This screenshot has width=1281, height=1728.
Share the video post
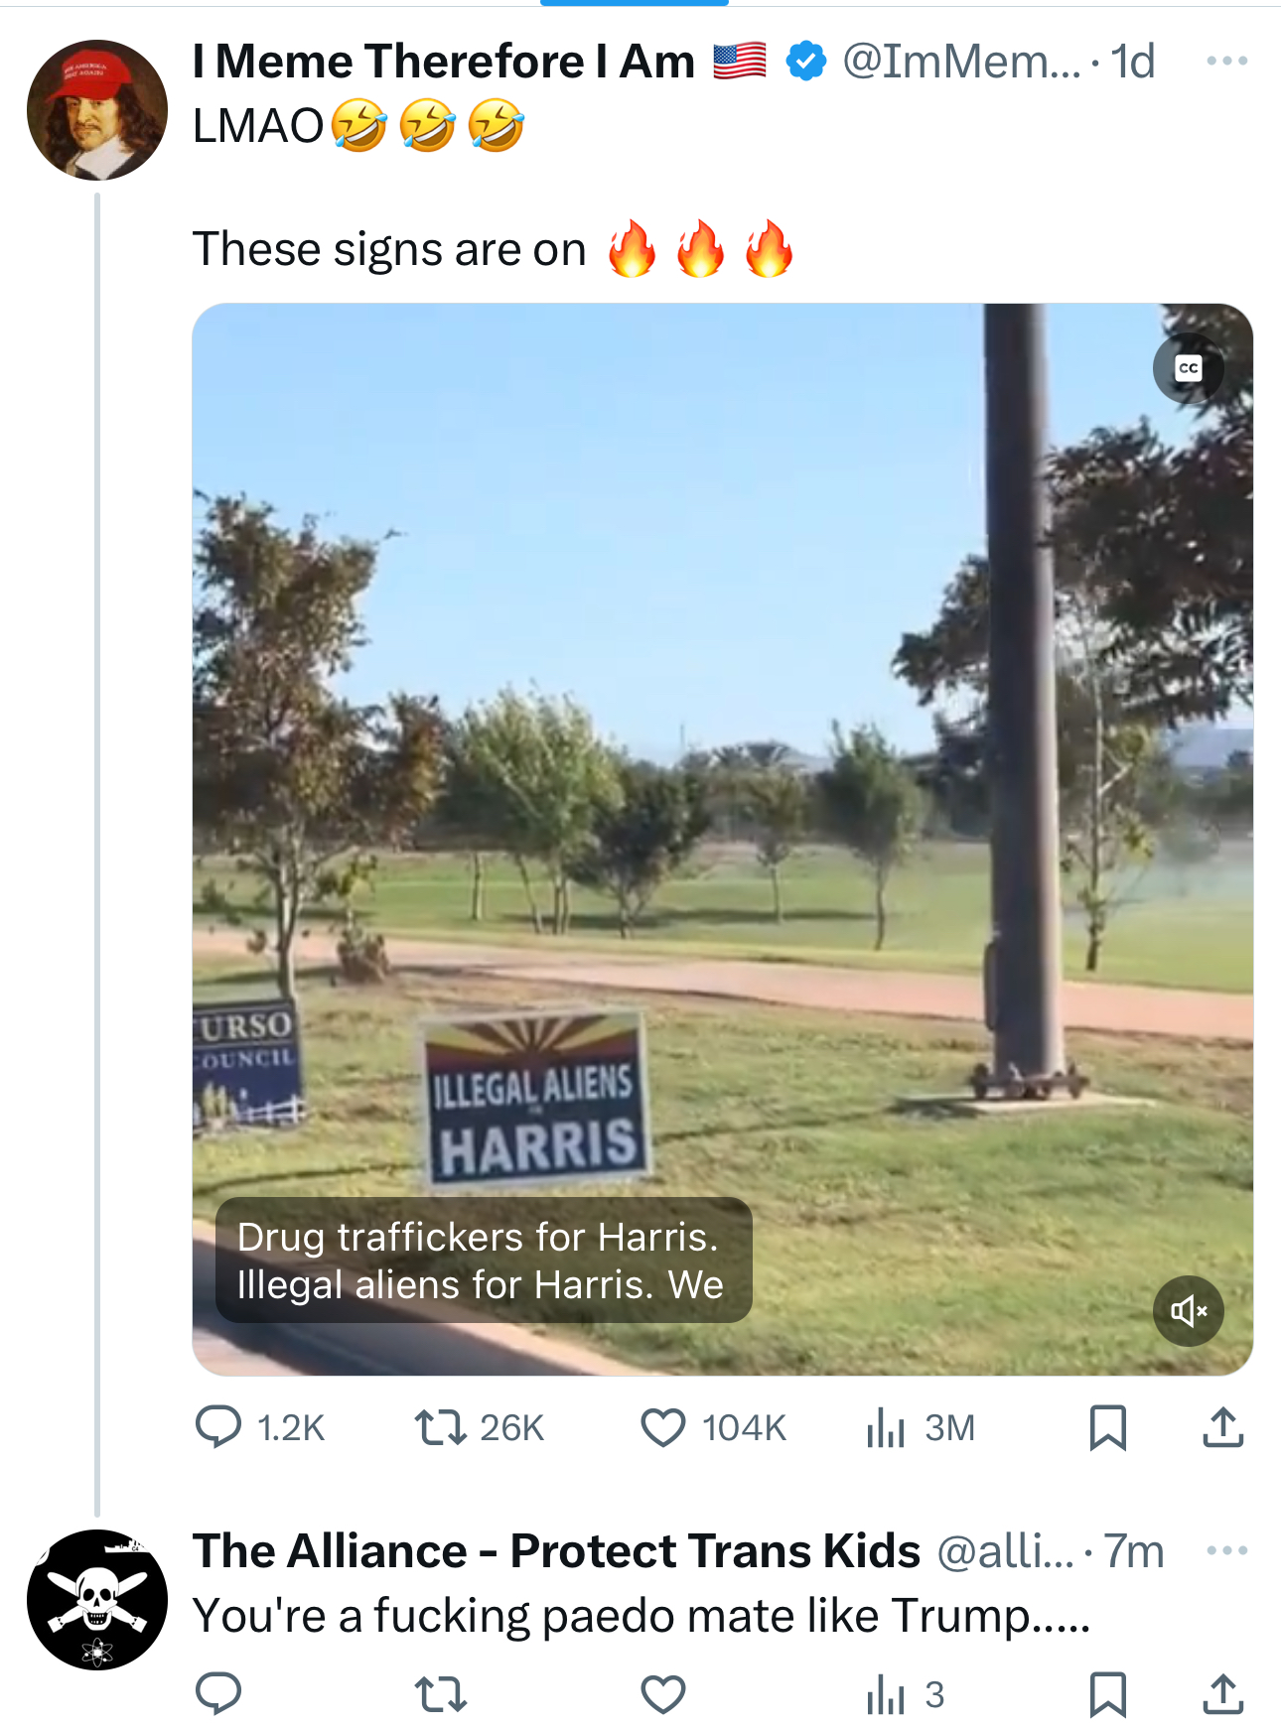[x=1222, y=1427]
